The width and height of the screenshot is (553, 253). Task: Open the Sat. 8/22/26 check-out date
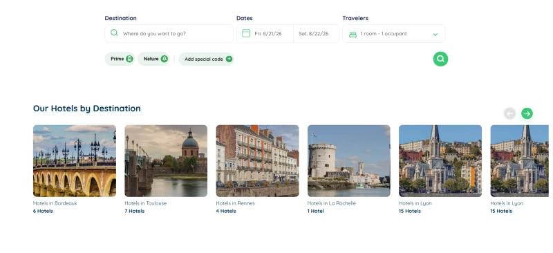(x=316, y=33)
